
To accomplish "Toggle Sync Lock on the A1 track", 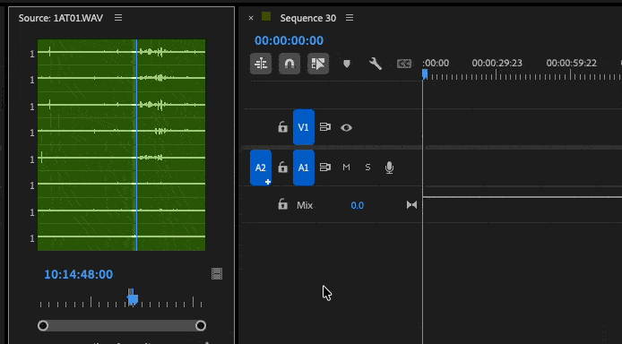I will click(x=325, y=168).
